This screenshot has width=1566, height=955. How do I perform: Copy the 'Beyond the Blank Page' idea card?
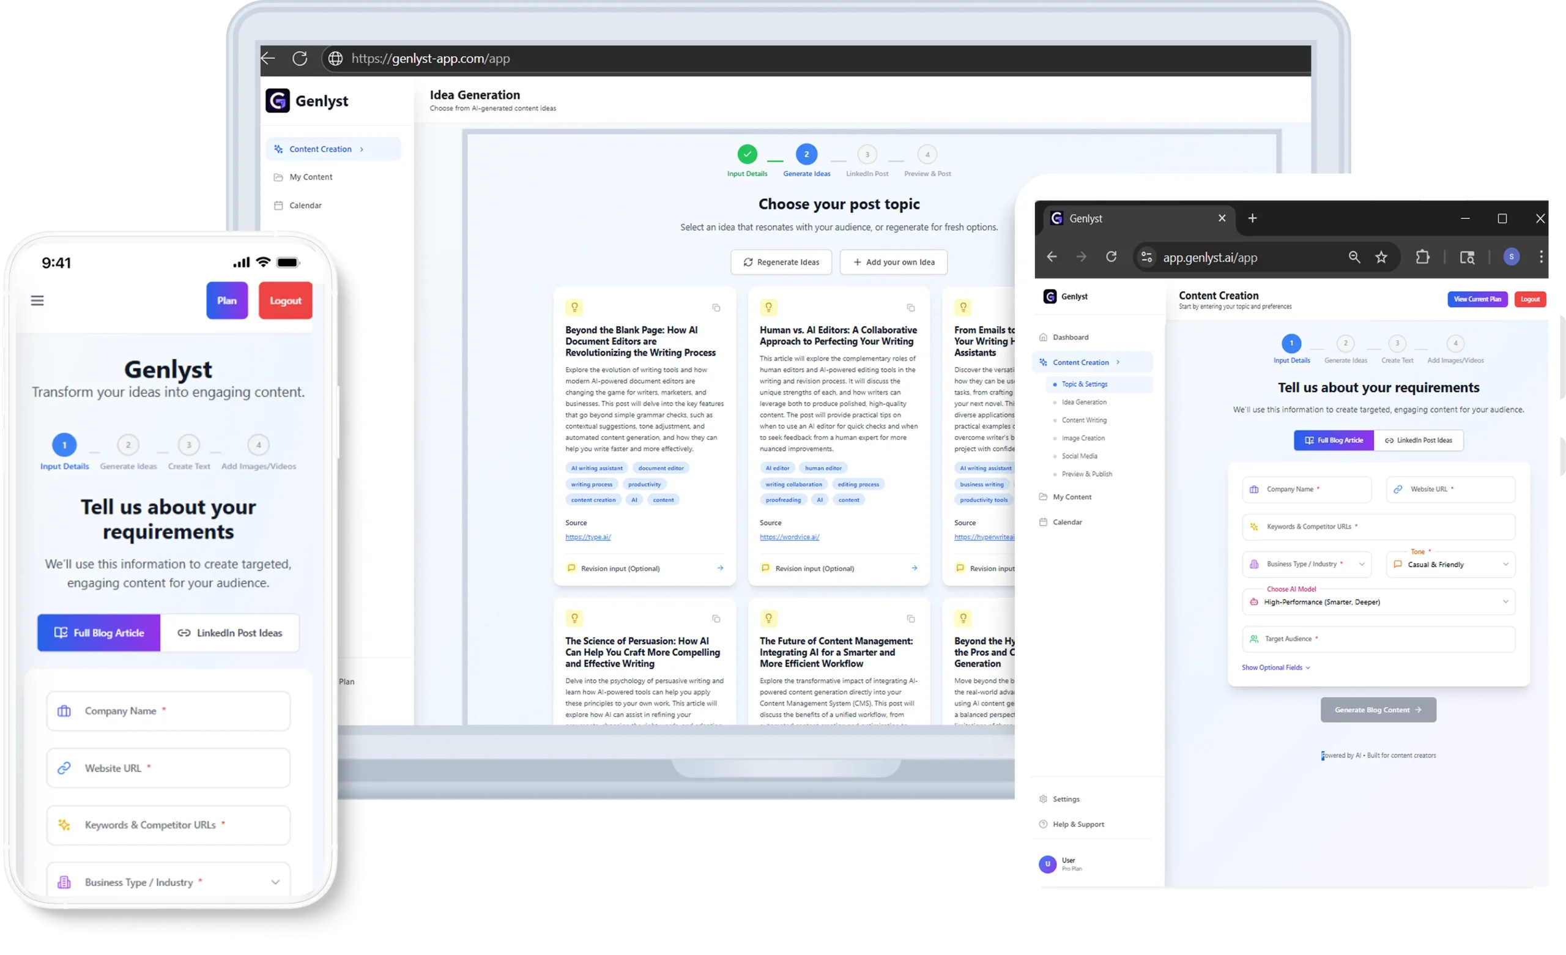click(716, 308)
